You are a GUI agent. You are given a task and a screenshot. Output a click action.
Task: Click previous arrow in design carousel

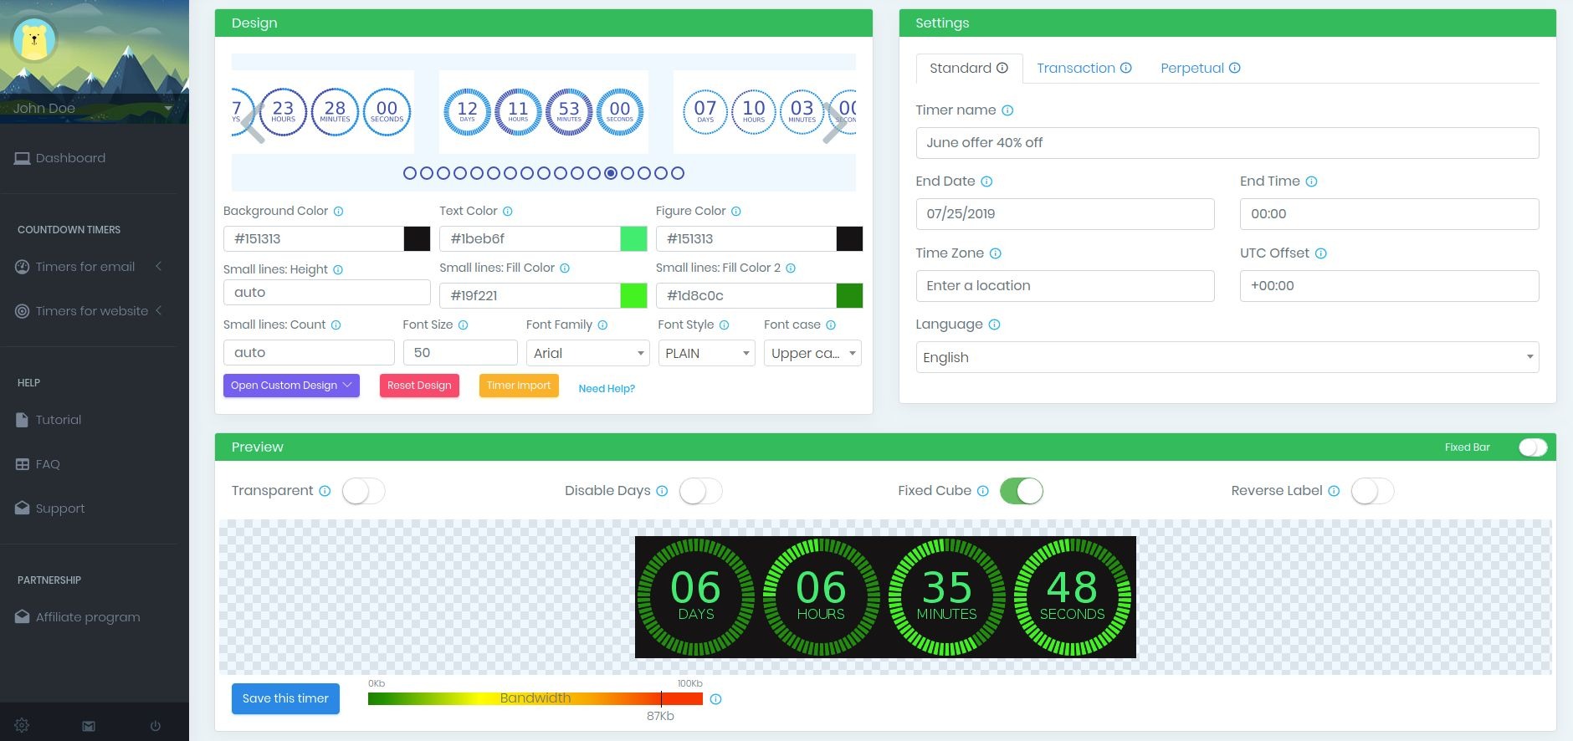254,123
